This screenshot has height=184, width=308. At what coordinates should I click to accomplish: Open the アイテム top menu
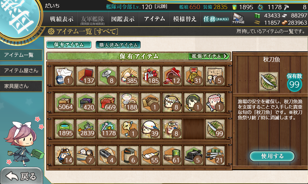[155, 19]
